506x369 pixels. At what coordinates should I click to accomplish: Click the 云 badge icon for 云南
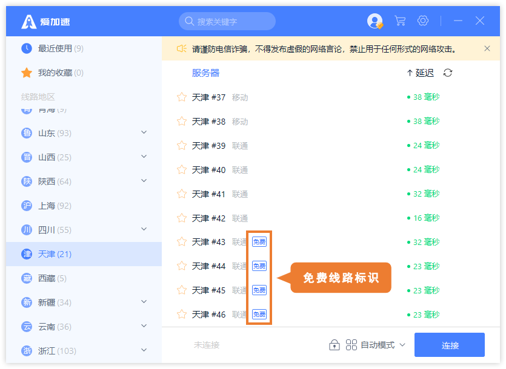coord(27,327)
